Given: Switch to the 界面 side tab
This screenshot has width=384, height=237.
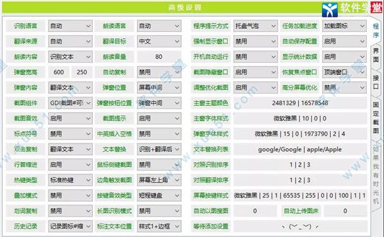Looking at the screenshot, I should tap(376, 55).
